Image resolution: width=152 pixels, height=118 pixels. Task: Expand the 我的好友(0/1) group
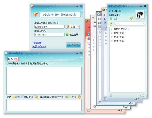(112, 29)
